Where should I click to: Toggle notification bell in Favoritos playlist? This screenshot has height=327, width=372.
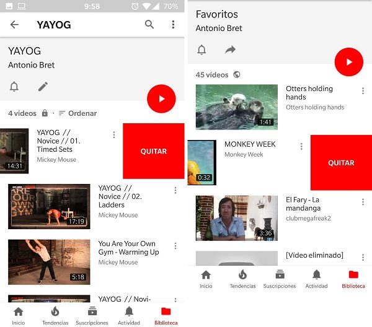coord(201,50)
